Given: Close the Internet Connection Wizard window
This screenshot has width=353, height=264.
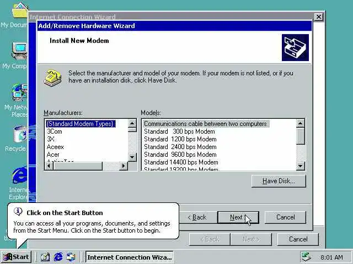Looking at the screenshot, I should coord(319,17).
